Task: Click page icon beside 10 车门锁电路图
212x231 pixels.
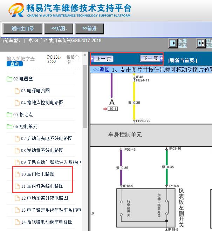Action: (x=17, y=174)
